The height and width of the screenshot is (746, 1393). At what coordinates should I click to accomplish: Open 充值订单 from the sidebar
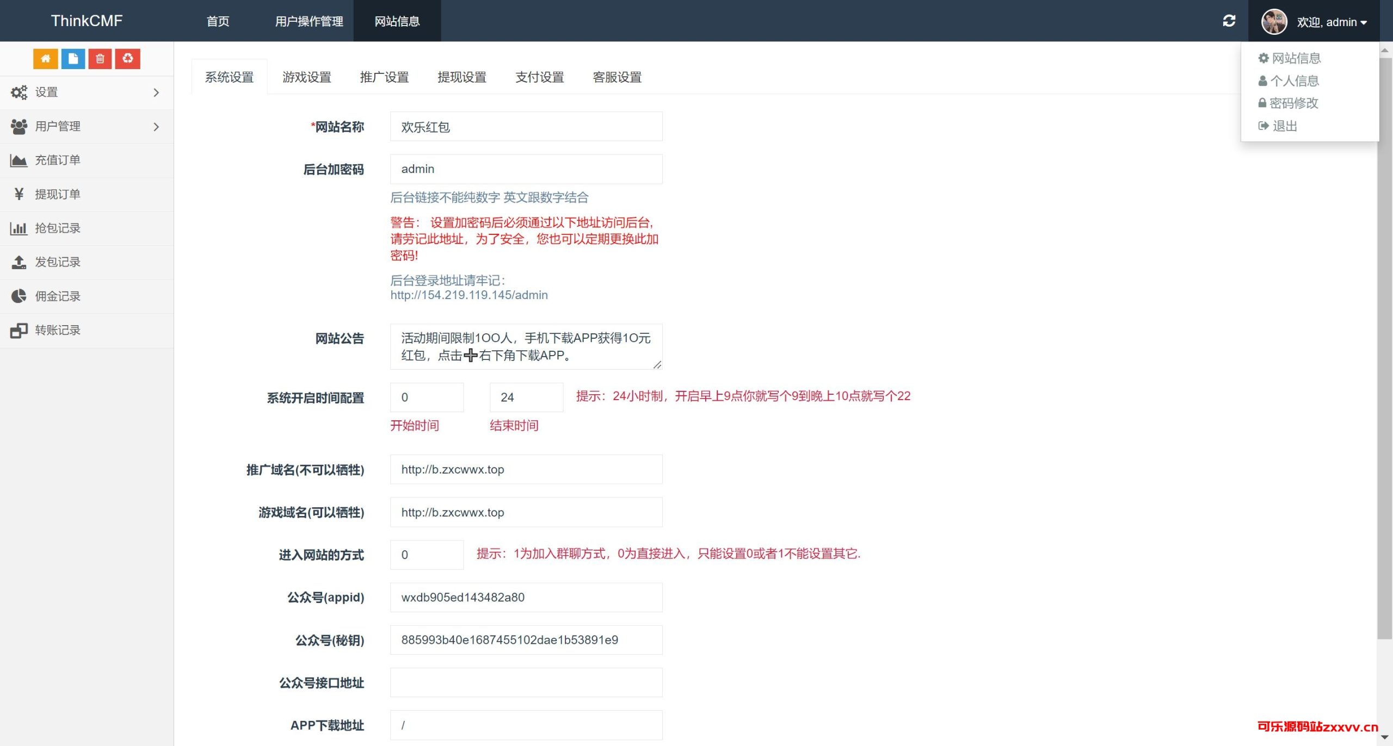(58, 160)
